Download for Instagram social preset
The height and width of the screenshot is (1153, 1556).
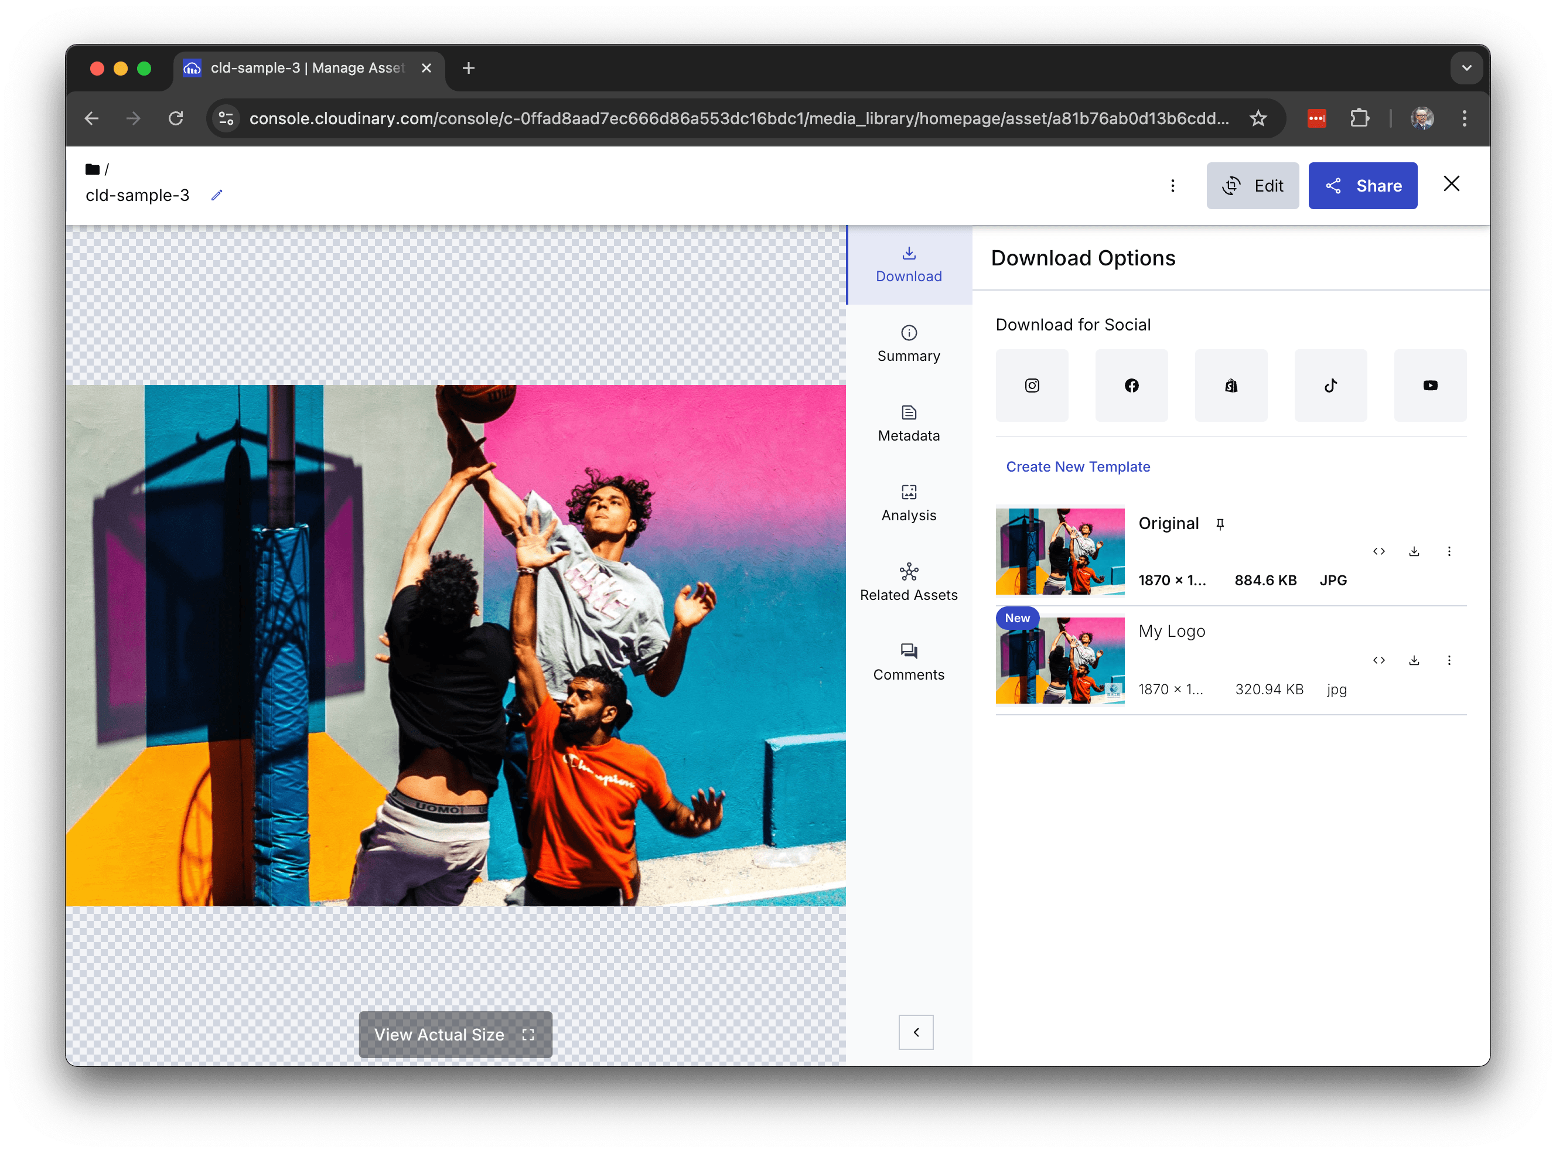[1031, 386]
